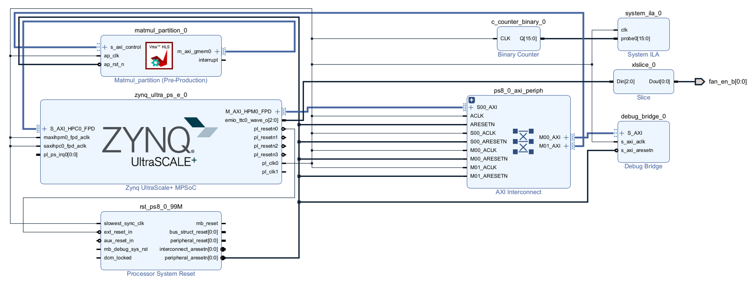
Task: Select the slowest_sync_clk pin
Action: (124, 223)
